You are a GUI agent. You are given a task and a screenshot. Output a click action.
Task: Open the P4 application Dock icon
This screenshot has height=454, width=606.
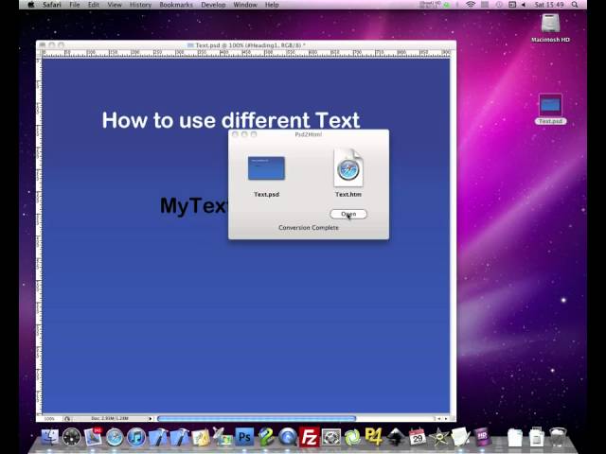click(x=373, y=437)
